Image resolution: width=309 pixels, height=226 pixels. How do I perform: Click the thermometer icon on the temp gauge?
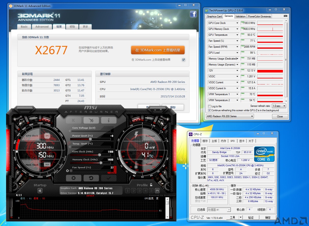[x=136, y=165]
